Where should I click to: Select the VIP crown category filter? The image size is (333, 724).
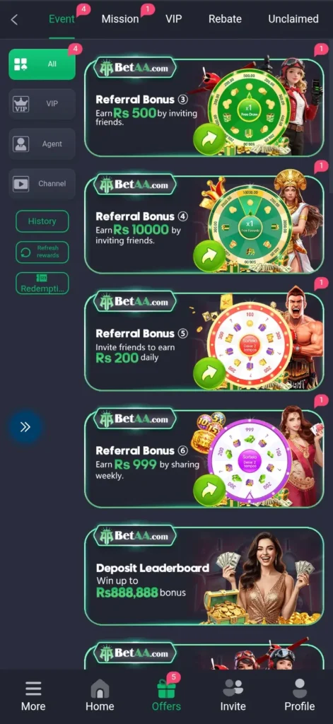[x=42, y=104]
